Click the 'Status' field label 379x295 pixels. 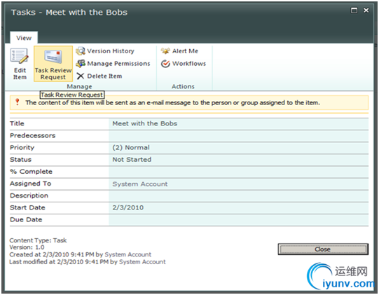click(20, 160)
